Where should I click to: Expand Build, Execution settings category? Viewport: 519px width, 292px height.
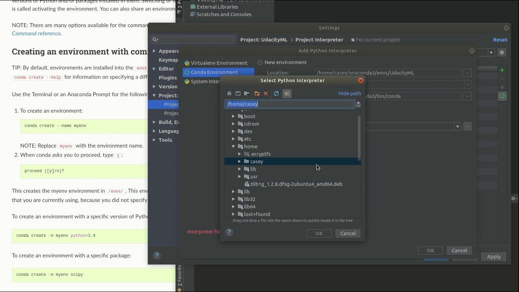pos(154,122)
